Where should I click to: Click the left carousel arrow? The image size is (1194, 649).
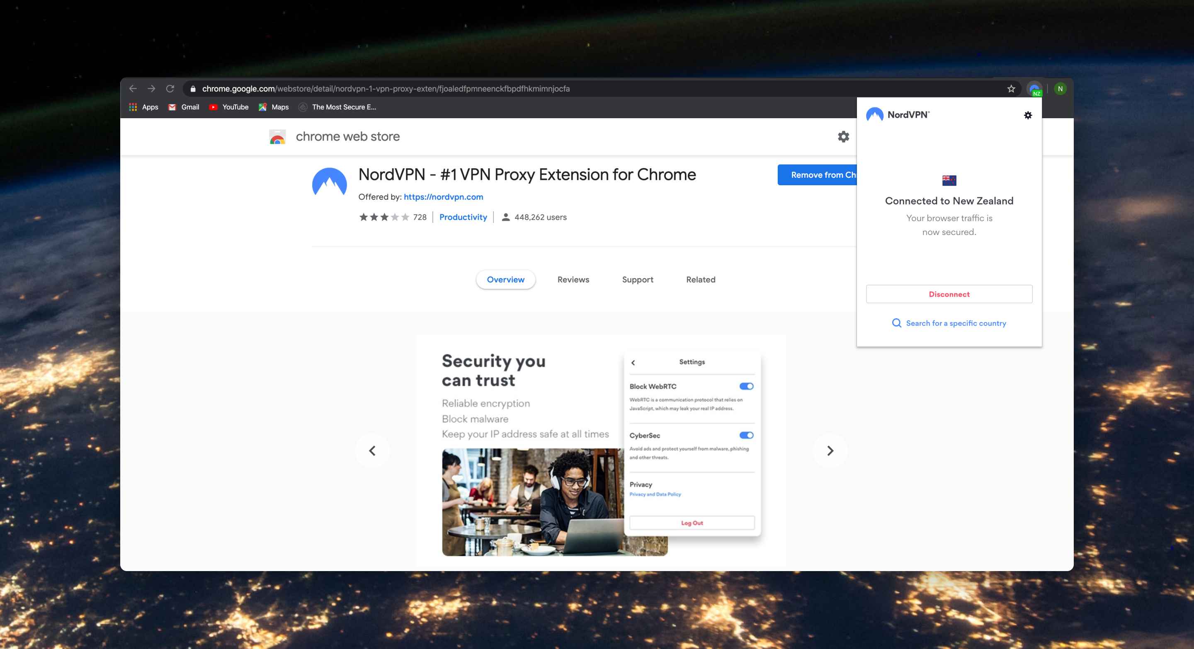372,449
